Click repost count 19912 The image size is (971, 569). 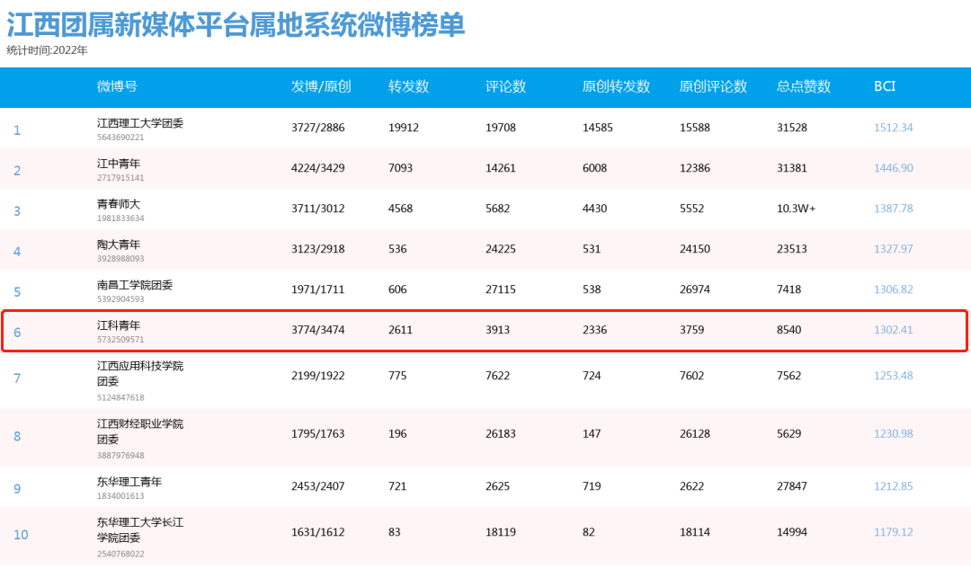pyautogui.click(x=404, y=128)
